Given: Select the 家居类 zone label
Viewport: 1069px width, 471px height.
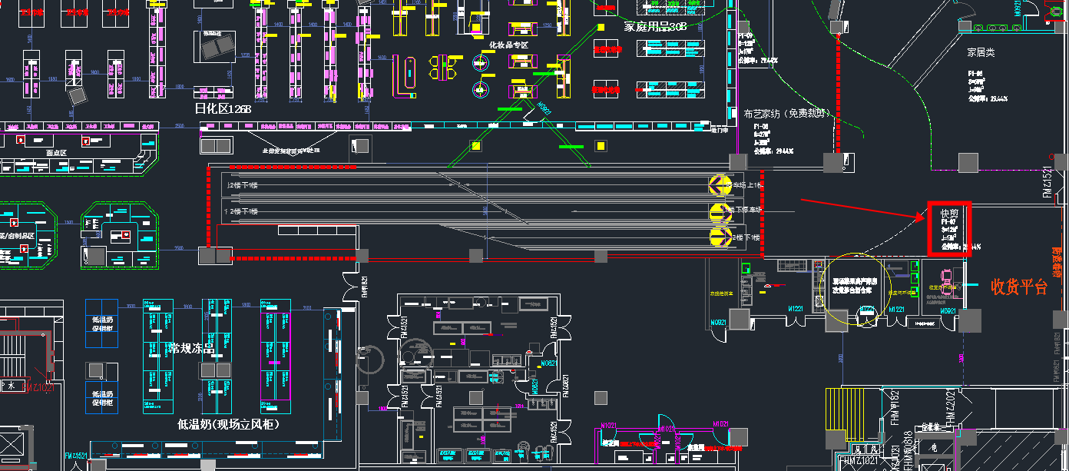Looking at the screenshot, I should 981,53.
